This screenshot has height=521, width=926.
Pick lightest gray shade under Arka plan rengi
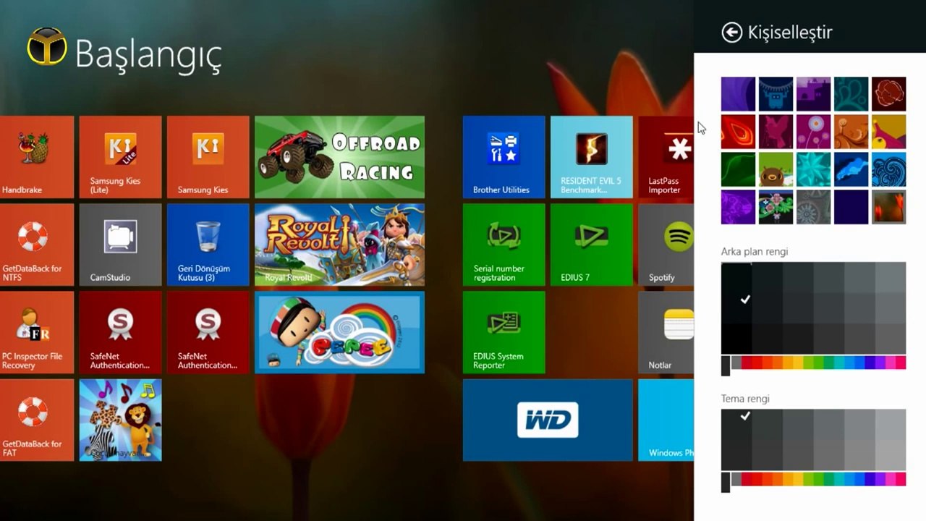click(x=891, y=278)
